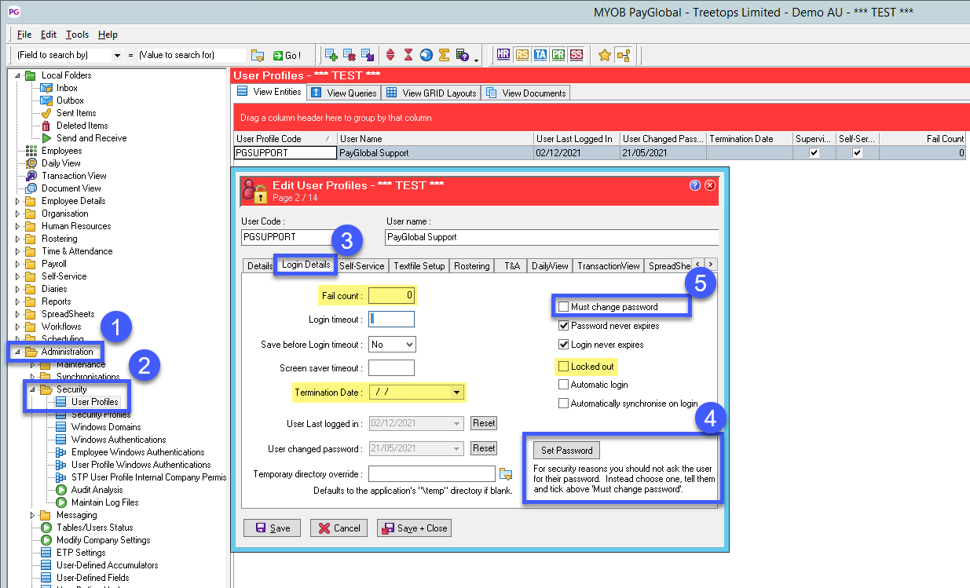
Task: Click the HR module toolbar icon
Action: (503, 55)
